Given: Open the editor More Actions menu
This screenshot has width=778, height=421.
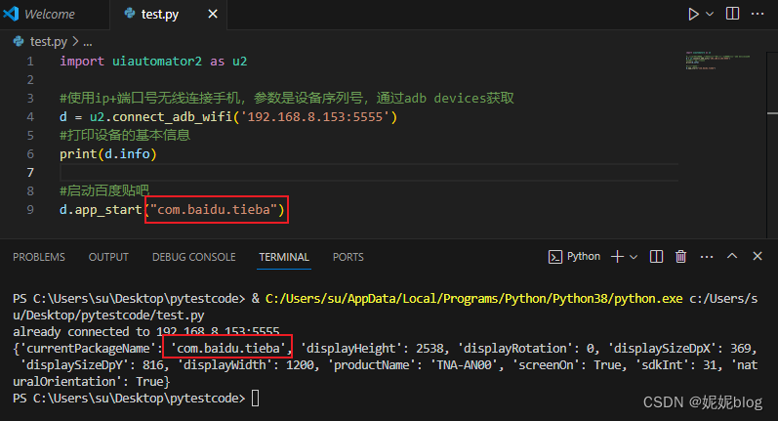Looking at the screenshot, I should [758, 14].
